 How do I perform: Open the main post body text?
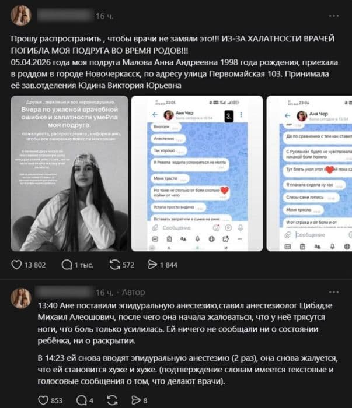pyautogui.click(x=175, y=62)
